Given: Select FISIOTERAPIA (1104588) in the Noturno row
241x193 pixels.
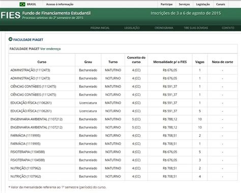Looking at the screenshot, I should (x=27, y=152).
